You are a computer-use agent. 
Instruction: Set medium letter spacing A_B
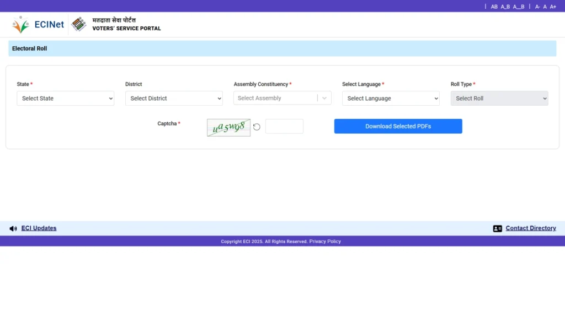coord(505,7)
